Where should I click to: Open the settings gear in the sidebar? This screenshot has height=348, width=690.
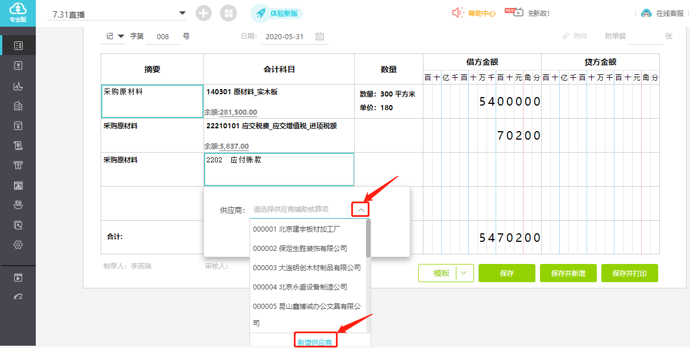(18, 245)
